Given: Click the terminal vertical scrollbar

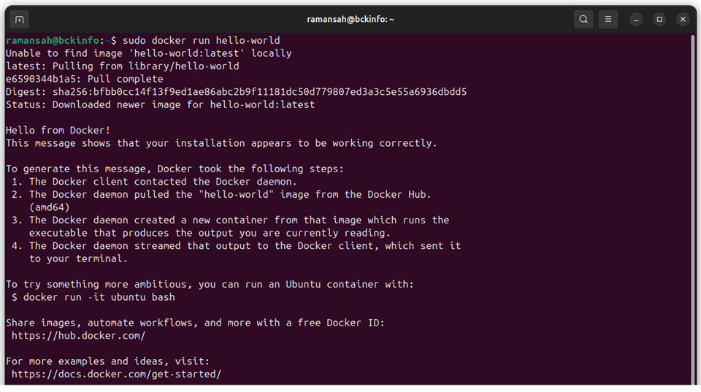Looking at the screenshot, I should pyautogui.click(x=693, y=208).
